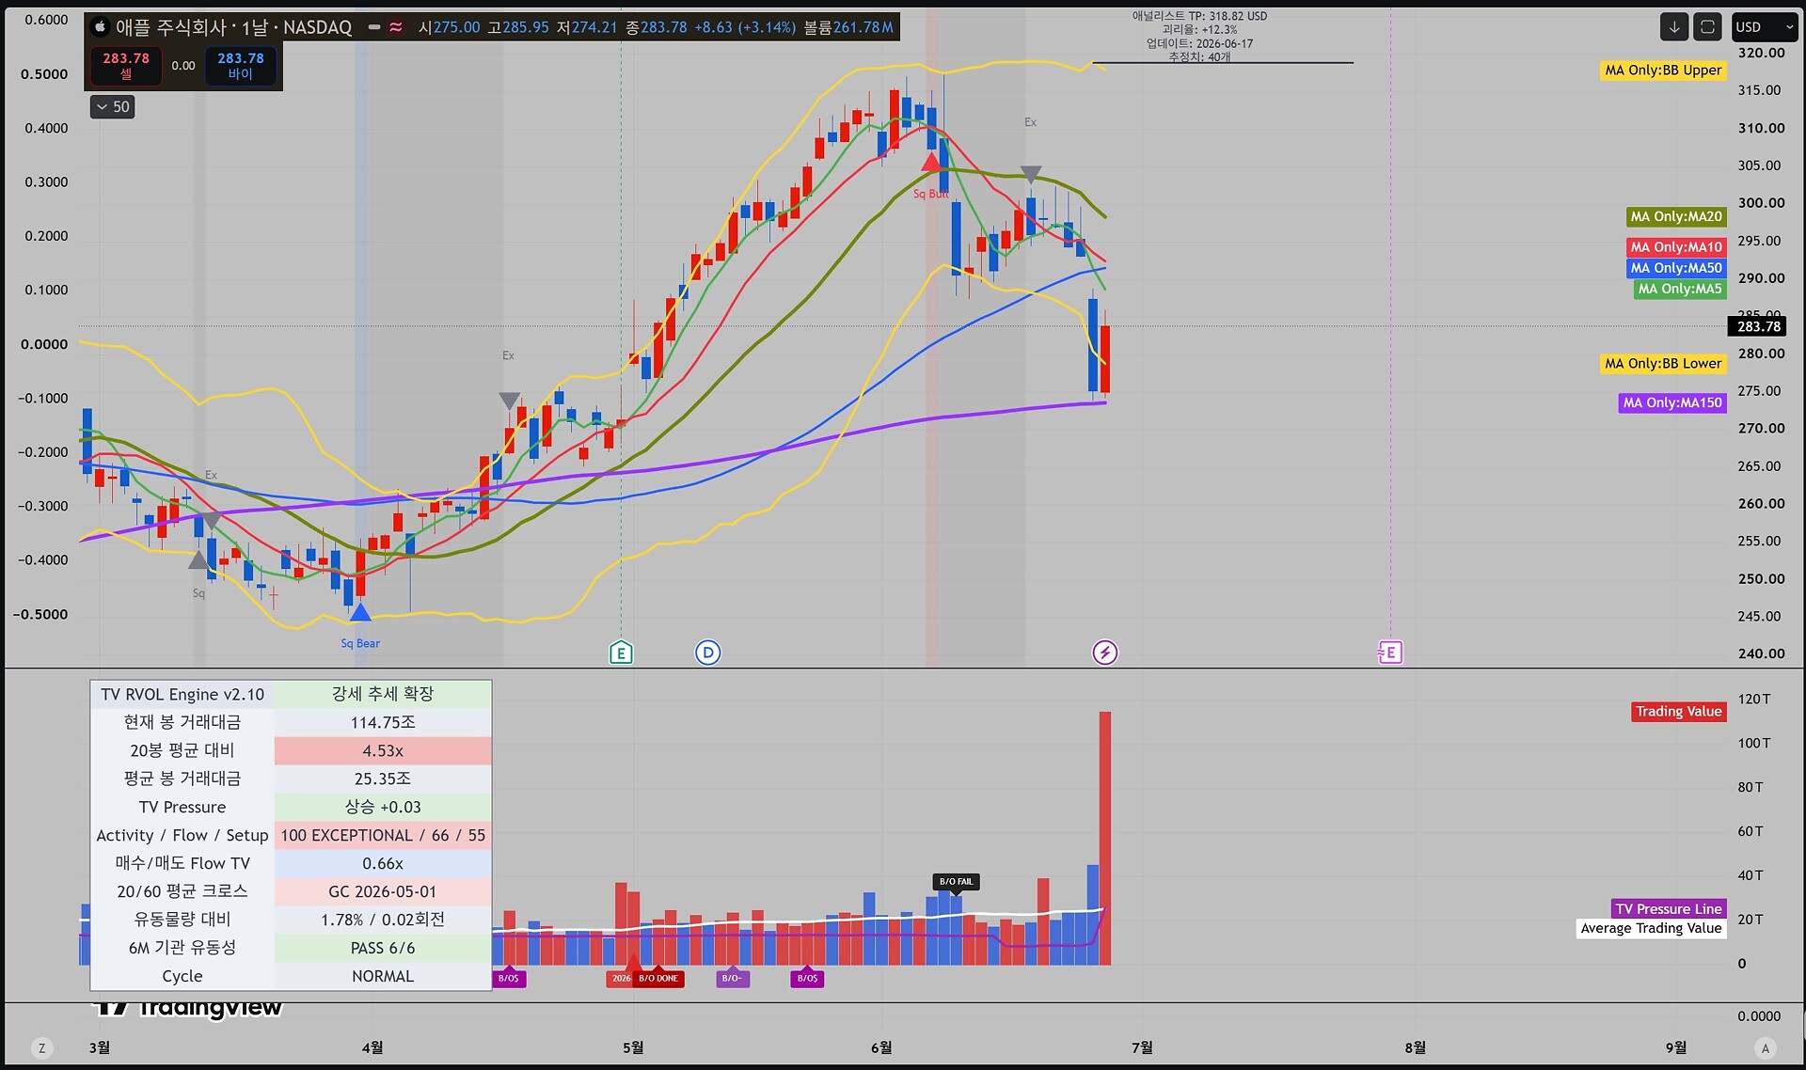Click the B/O DONE volume marker

[658, 979]
